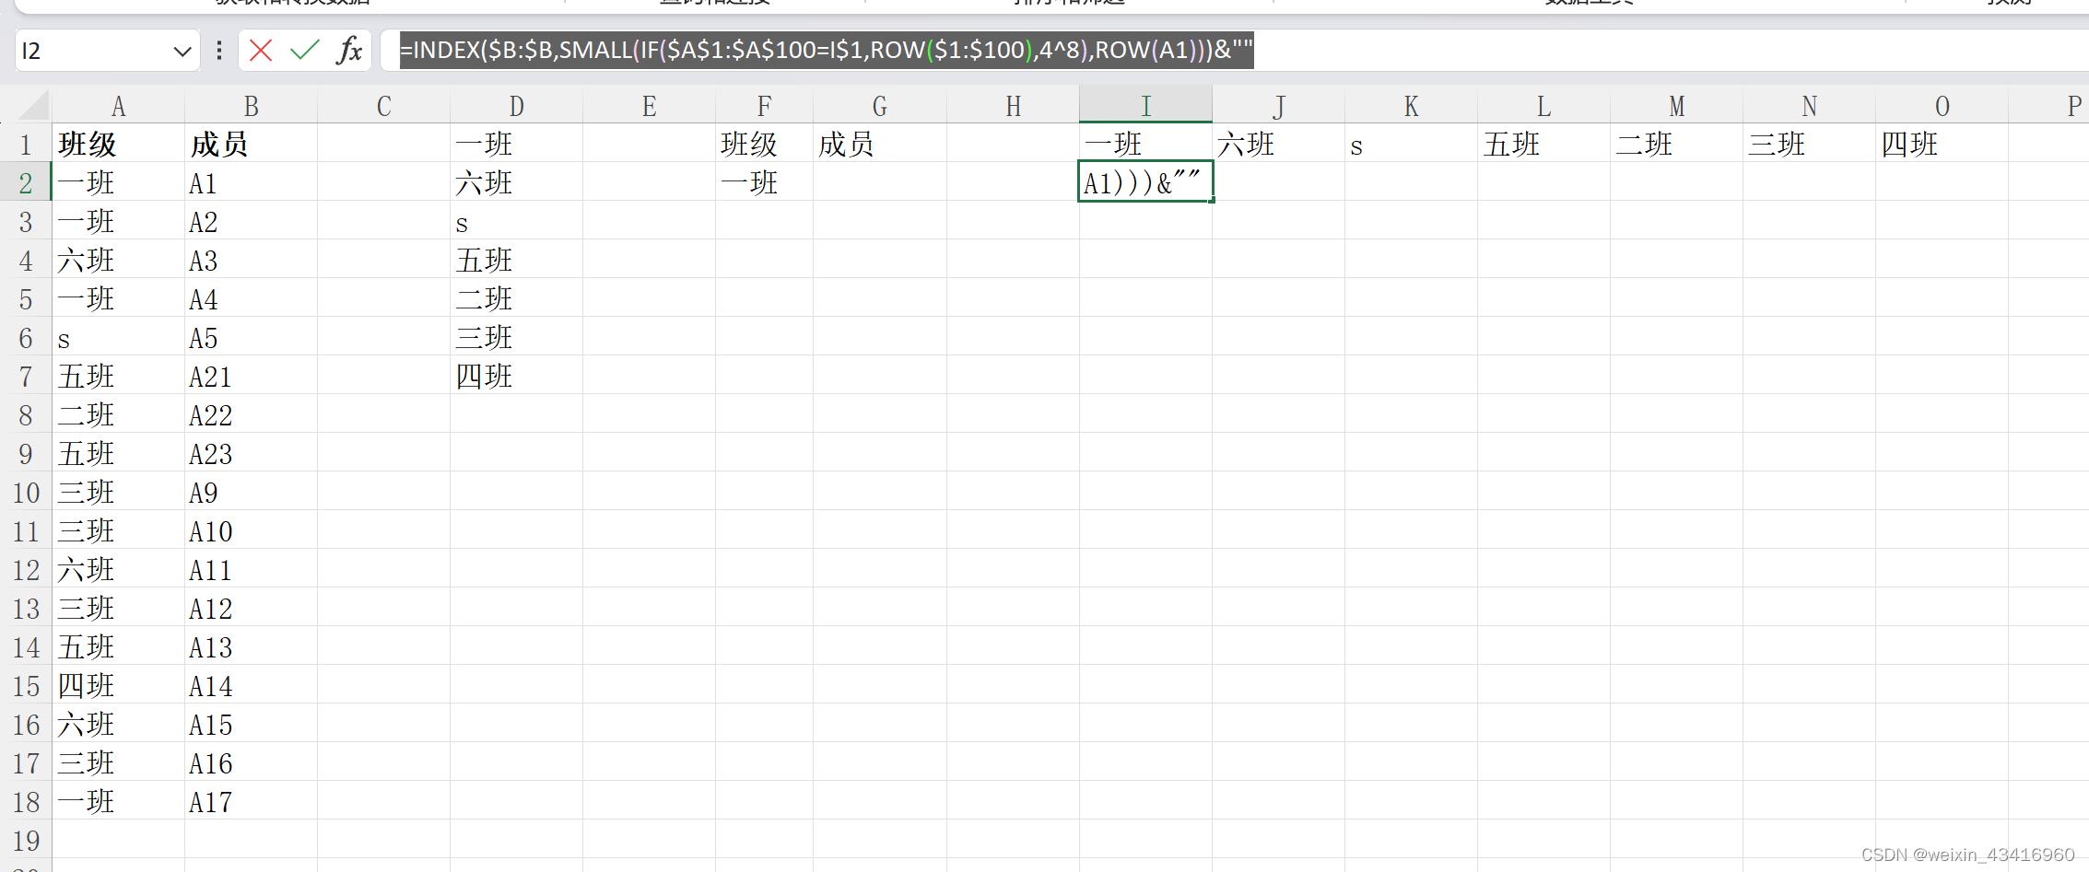This screenshot has height=872, width=2089.
Task: Select column D header
Action: pyautogui.click(x=516, y=106)
